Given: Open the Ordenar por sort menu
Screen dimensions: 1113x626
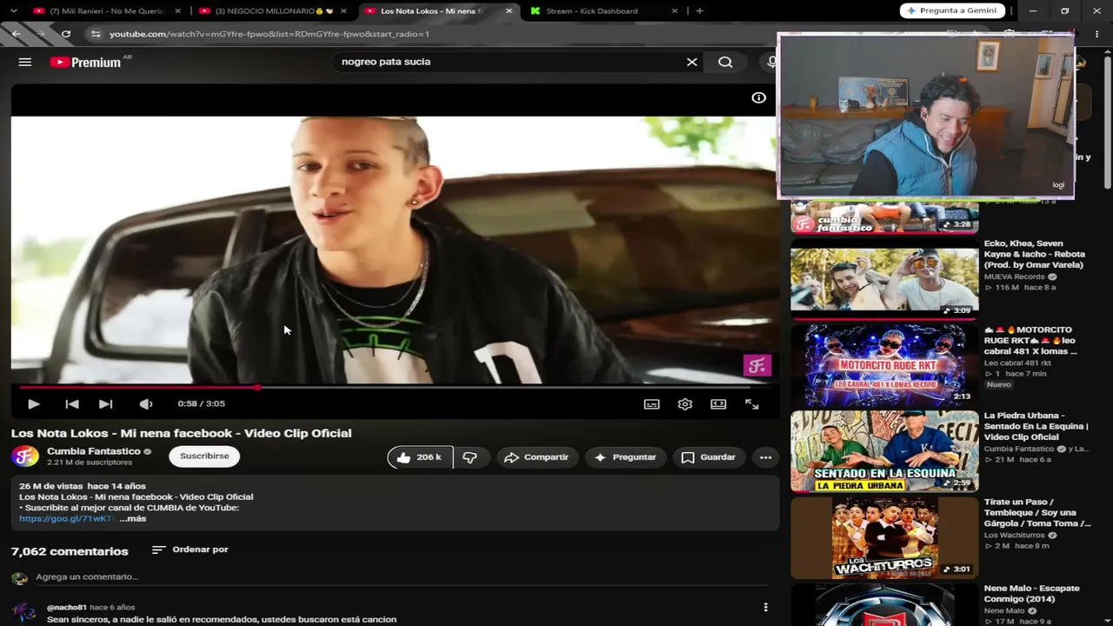Looking at the screenshot, I should click(x=190, y=549).
